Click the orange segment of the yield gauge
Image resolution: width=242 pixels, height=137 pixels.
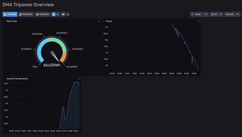(x=64, y=57)
